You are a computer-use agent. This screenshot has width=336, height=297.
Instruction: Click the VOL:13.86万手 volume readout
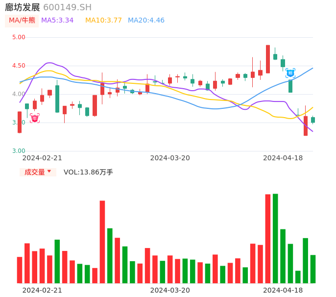88,172
